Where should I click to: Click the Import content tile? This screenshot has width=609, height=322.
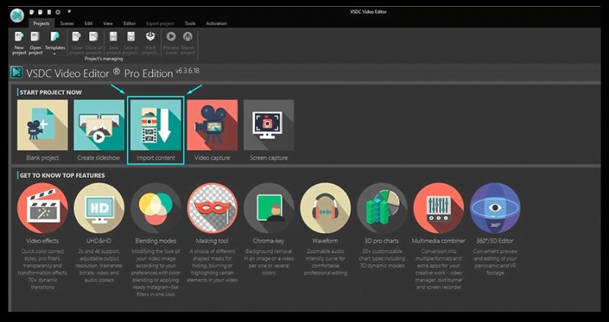[x=155, y=129]
